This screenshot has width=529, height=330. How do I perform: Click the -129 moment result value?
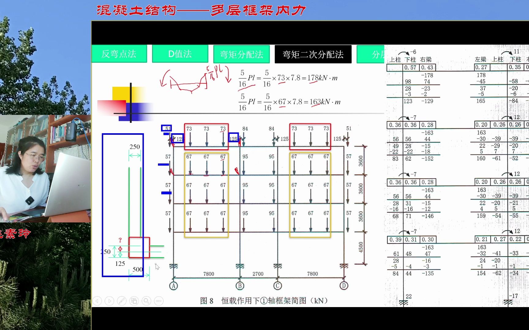(427, 101)
